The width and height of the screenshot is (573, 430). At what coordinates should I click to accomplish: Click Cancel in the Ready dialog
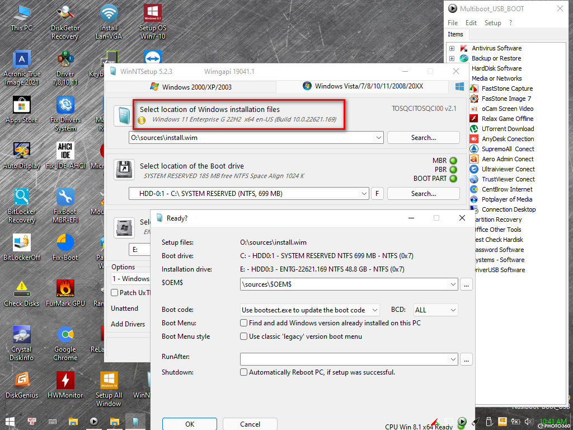point(250,424)
